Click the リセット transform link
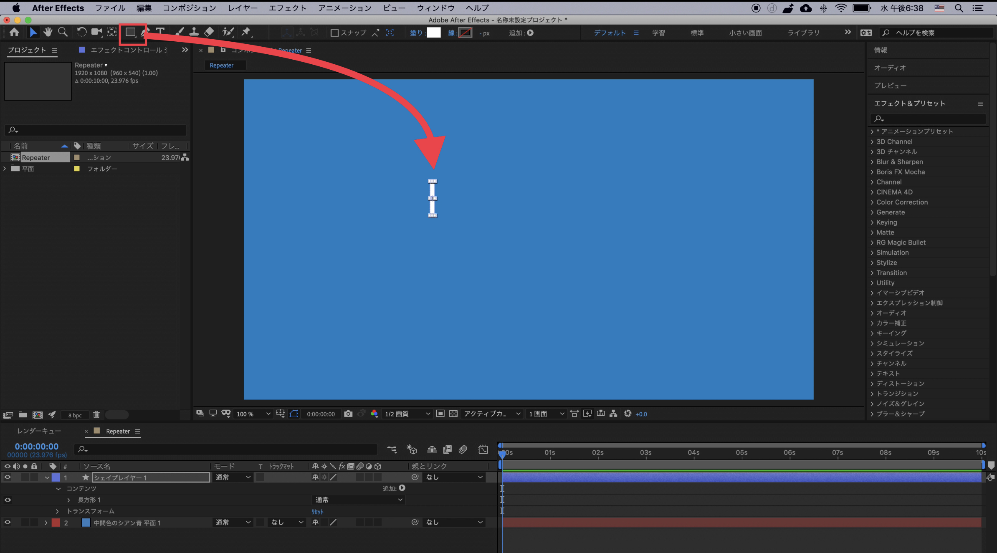 317,511
